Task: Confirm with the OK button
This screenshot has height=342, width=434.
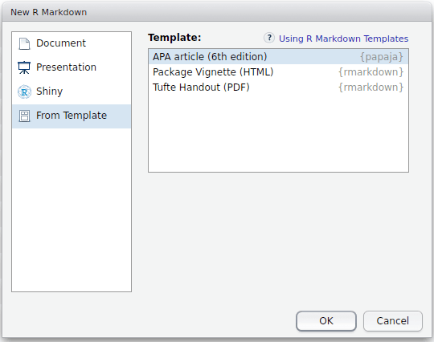Action: (x=326, y=321)
